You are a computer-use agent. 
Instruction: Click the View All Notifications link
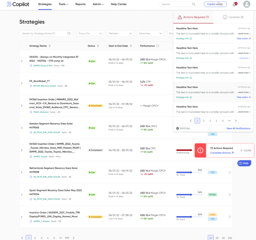pos(238,128)
